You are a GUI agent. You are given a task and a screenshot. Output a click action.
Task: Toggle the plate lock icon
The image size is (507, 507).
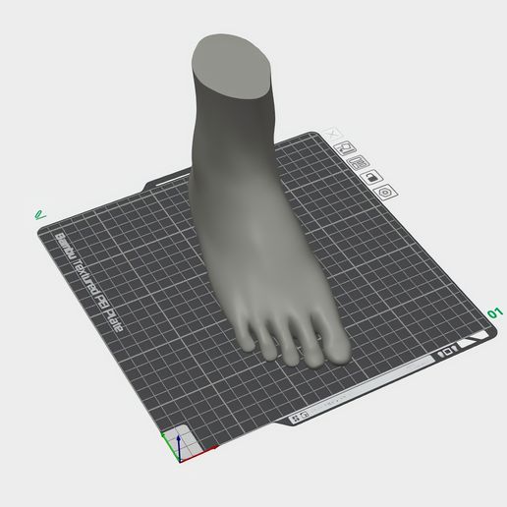tap(371, 177)
